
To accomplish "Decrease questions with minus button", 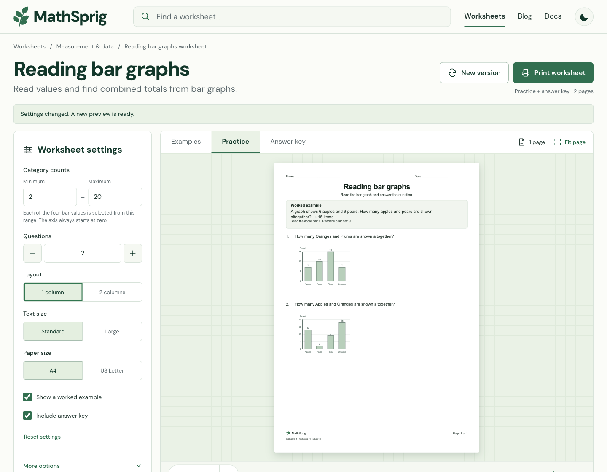I will (x=32, y=253).
